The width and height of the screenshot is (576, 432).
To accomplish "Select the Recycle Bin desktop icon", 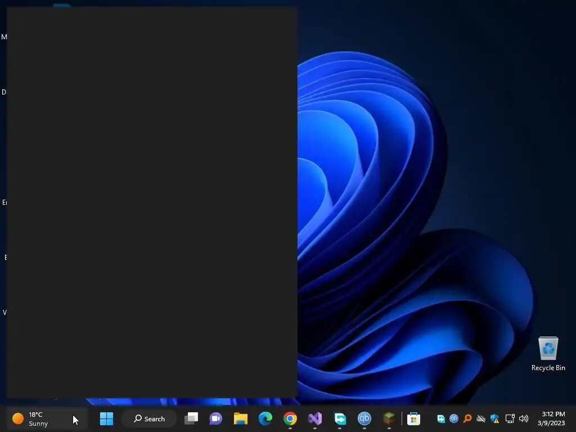I will [x=548, y=354].
